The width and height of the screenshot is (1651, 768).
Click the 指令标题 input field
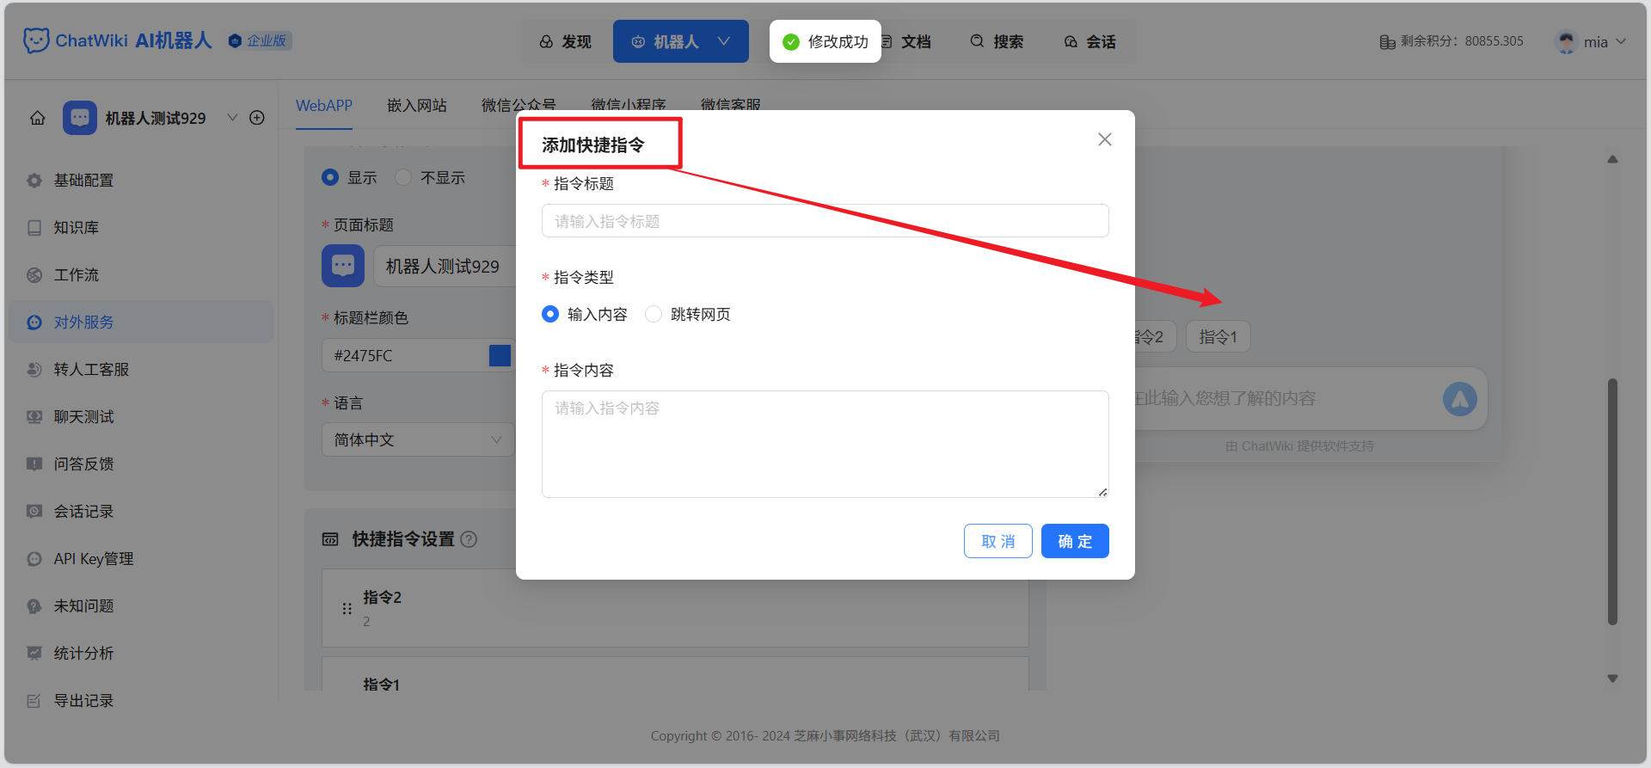[825, 221]
